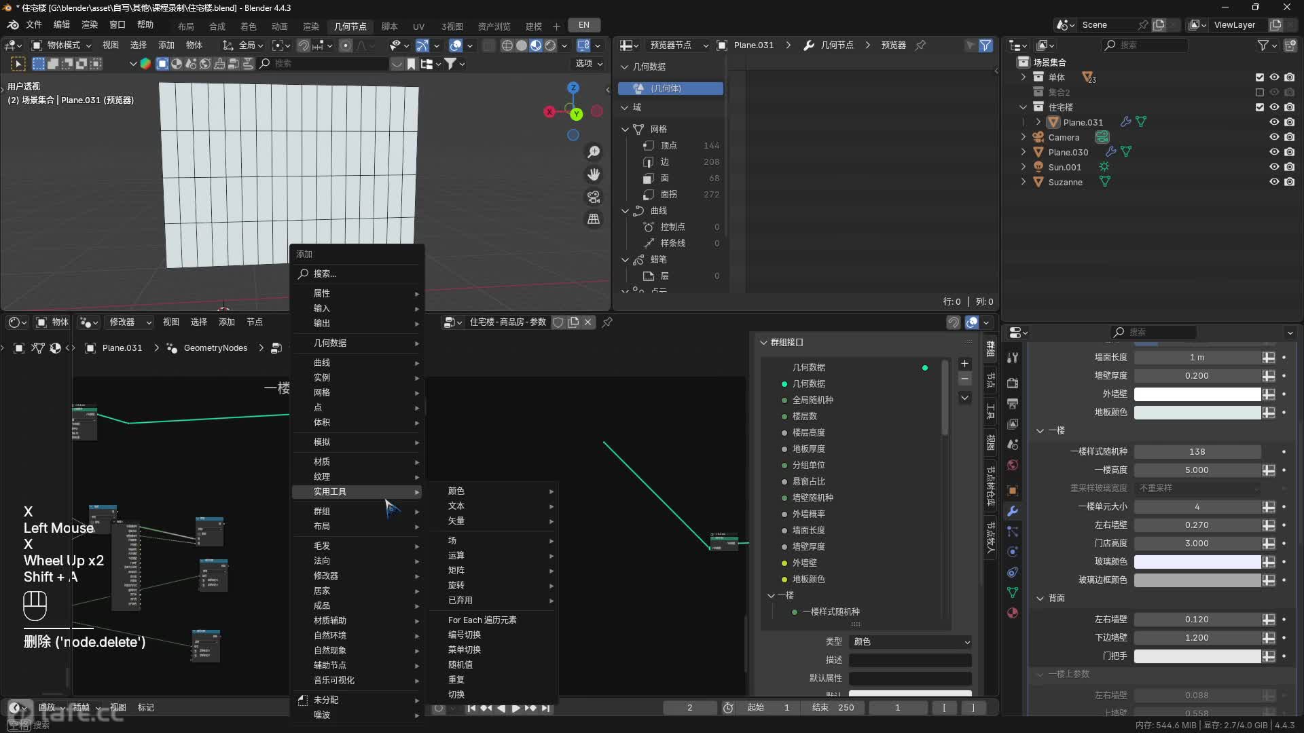Toggle camera view gizmo in viewport
Screen dimensions: 1304x733
point(594,197)
